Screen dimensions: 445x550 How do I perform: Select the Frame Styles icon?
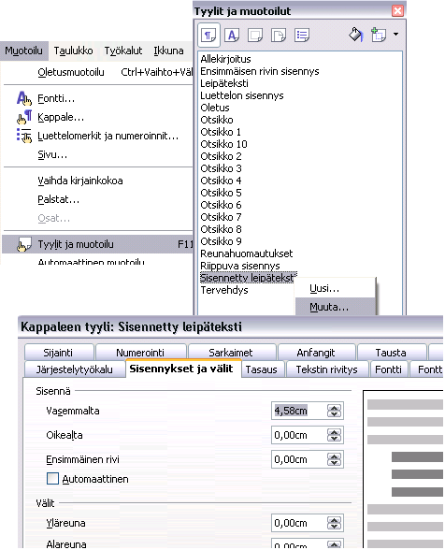255,36
